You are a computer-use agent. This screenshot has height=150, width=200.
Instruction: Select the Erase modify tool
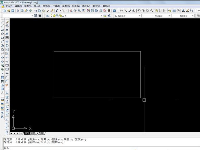(7, 22)
